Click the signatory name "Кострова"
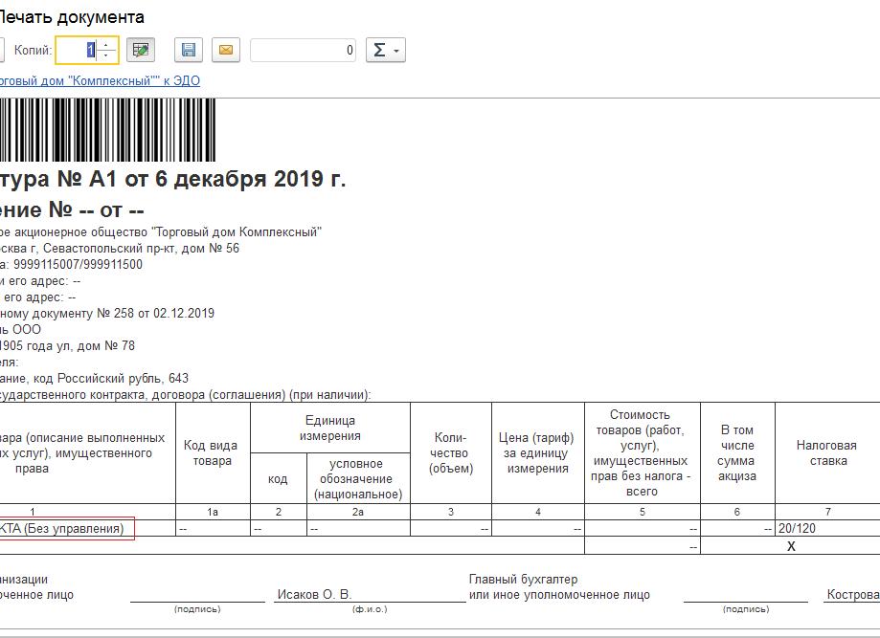880x638 pixels. (853, 595)
